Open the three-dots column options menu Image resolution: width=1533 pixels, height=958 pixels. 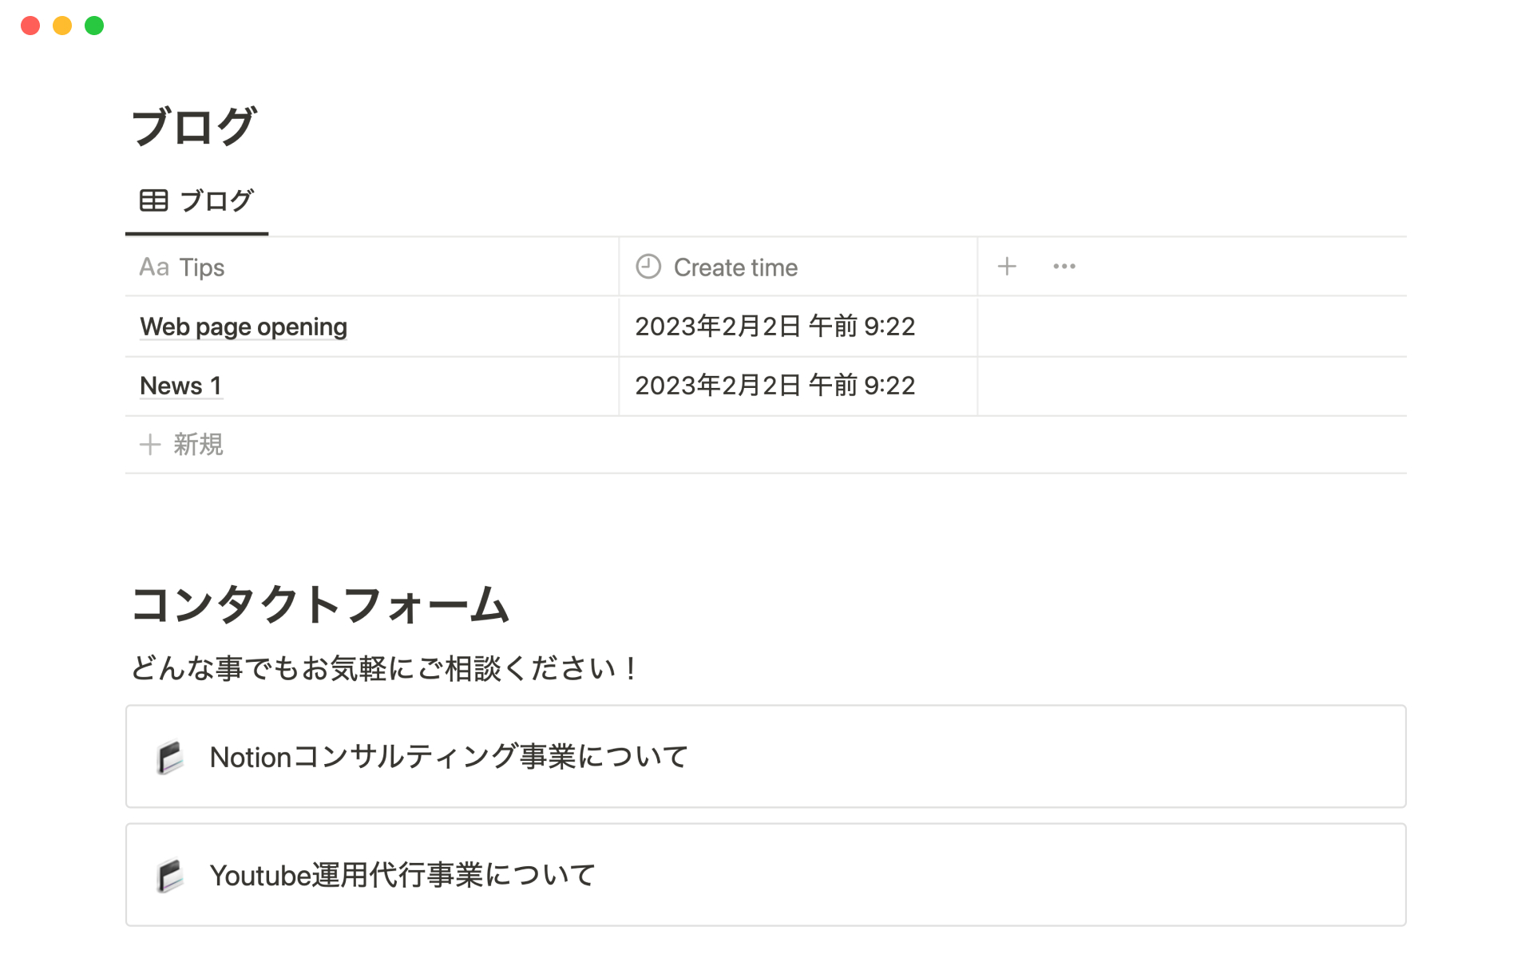(x=1064, y=267)
